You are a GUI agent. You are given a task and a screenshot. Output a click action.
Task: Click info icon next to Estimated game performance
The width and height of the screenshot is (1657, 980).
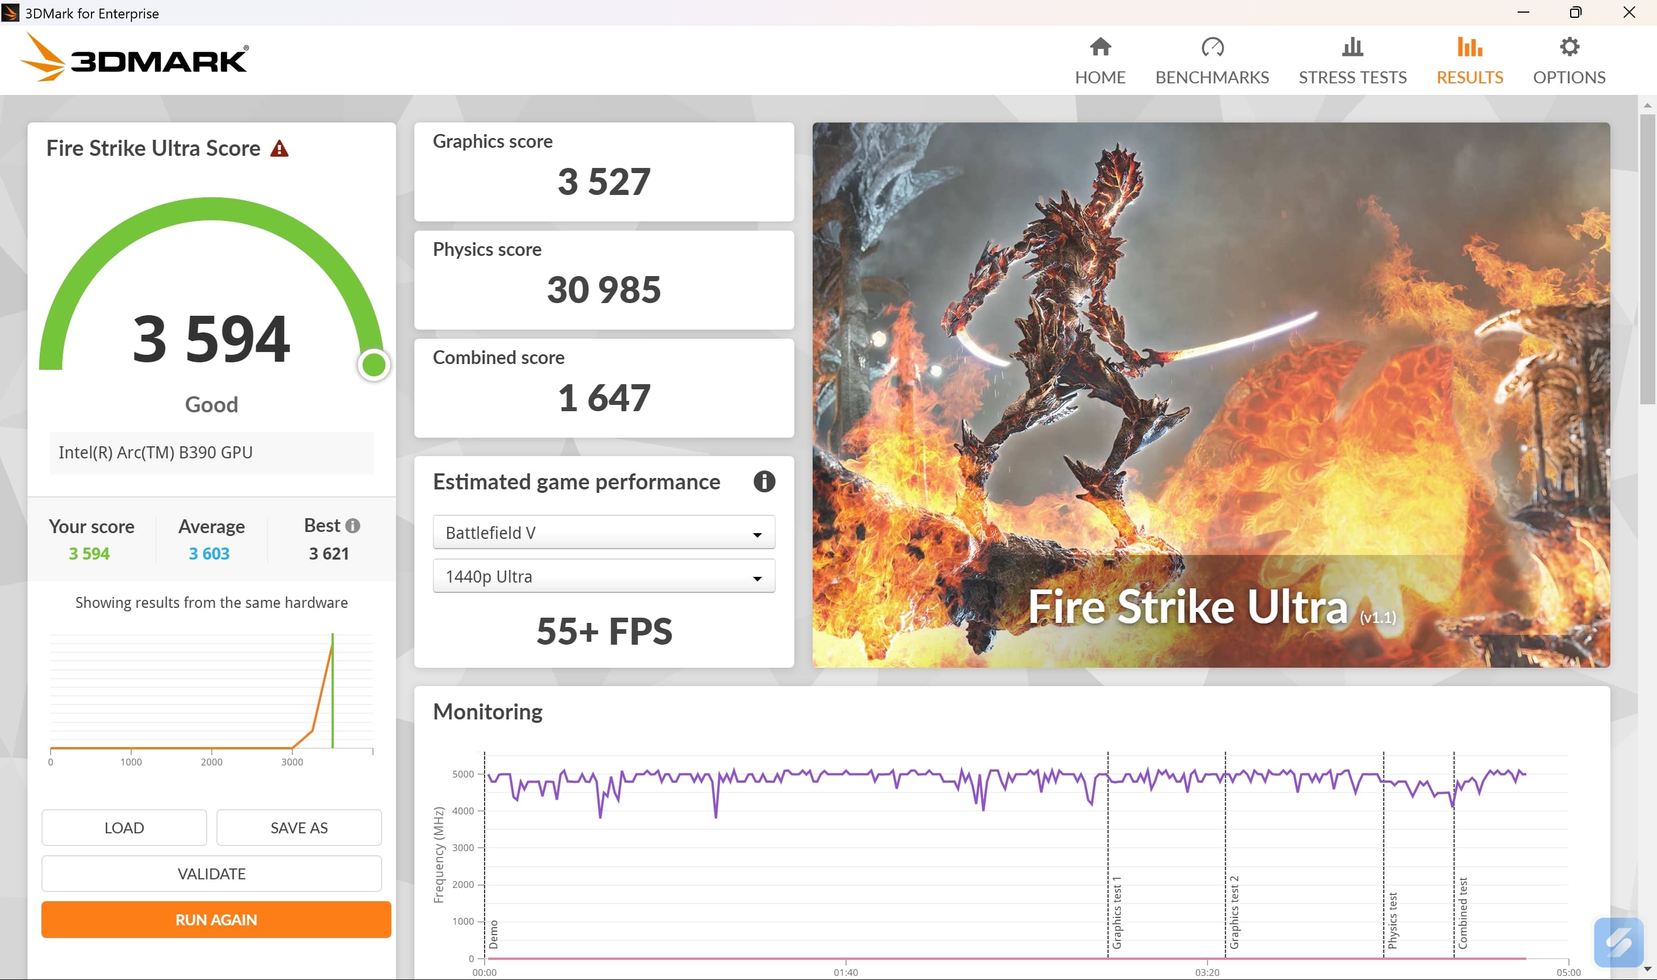click(764, 481)
